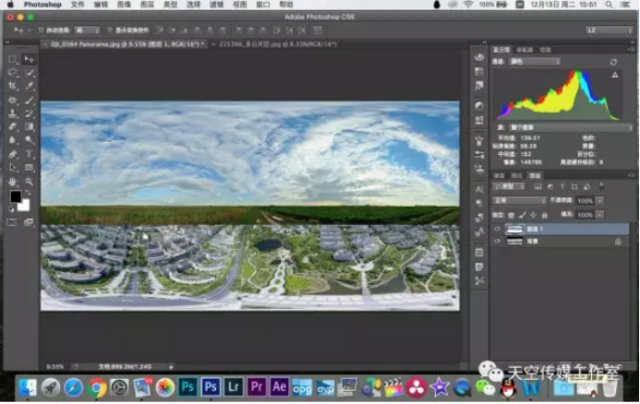This screenshot has width=640, height=404.
Task: Expand the layer opacity 100% dropdown
Action: coord(598,200)
